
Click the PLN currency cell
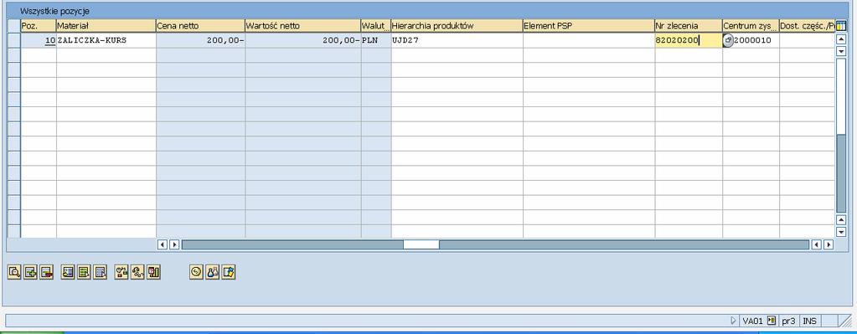(376, 40)
